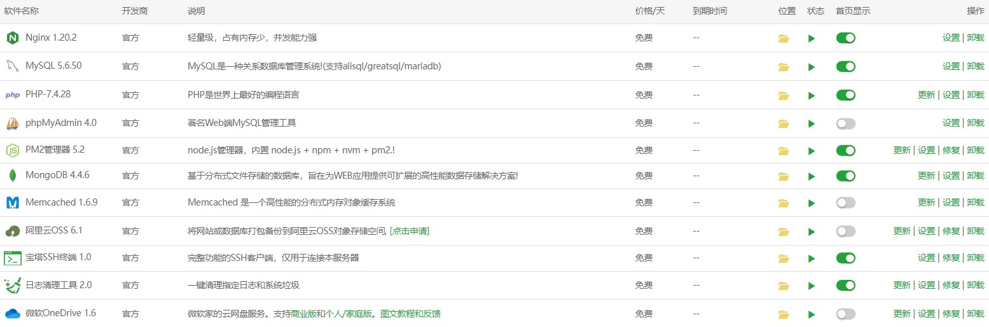This screenshot has height=327, width=989.
Task: Open the Nginx 1.20.2 folder location icon
Action: pyautogui.click(x=783, y=39)
